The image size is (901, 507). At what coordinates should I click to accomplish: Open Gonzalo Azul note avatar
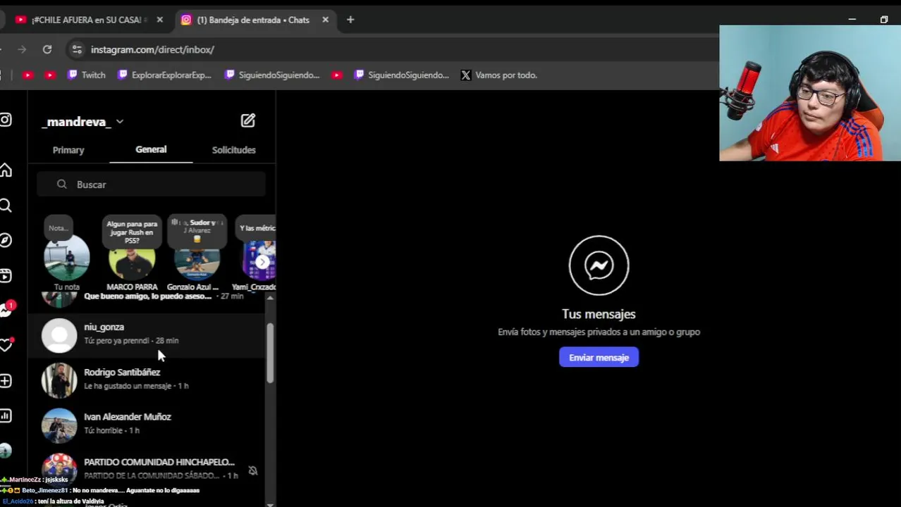tap(197, 261)
